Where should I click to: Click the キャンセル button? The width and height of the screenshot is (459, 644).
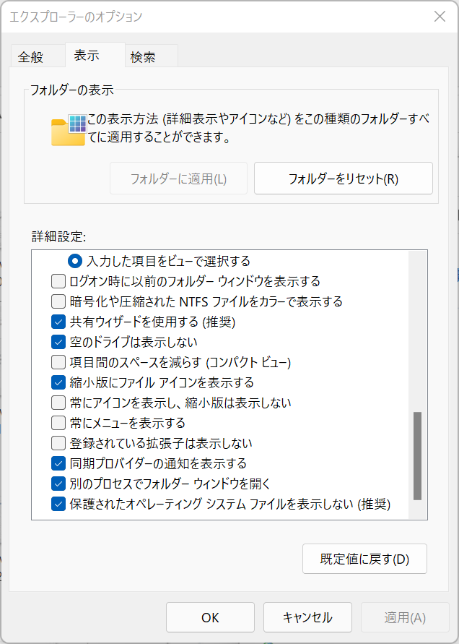tap(307, 617)
